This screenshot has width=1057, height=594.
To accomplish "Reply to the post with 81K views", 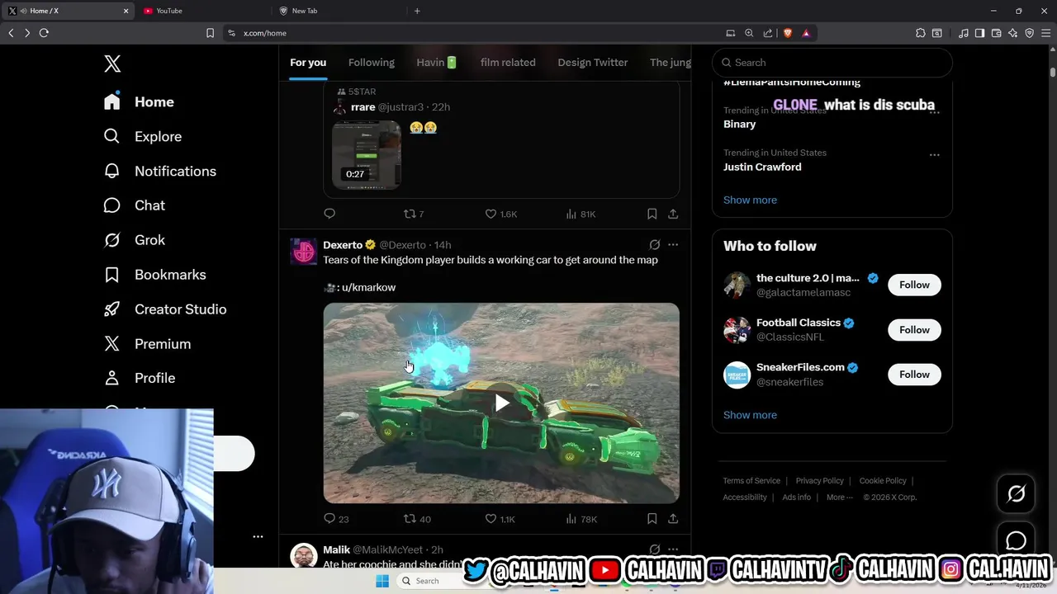I will click(329, 214).
